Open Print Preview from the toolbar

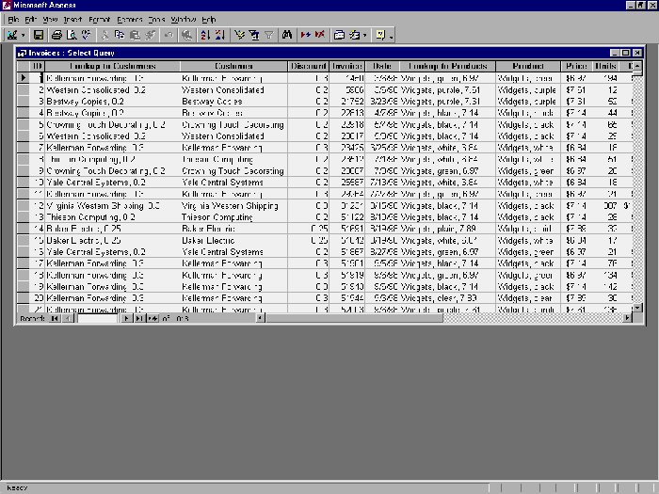tap(72, 35)
